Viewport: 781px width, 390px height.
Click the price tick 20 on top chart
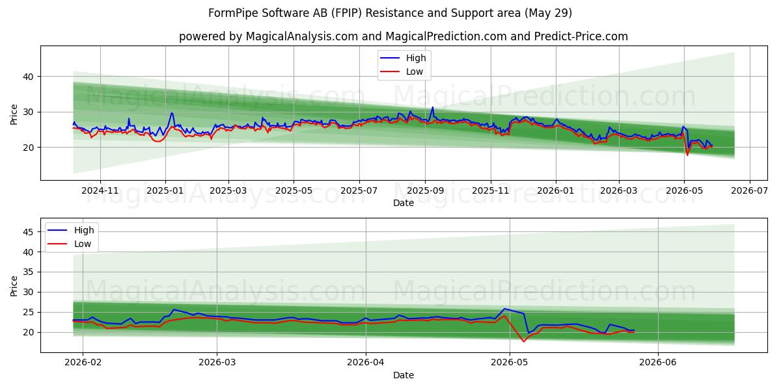pyautogui.click(x=30, y=148)
